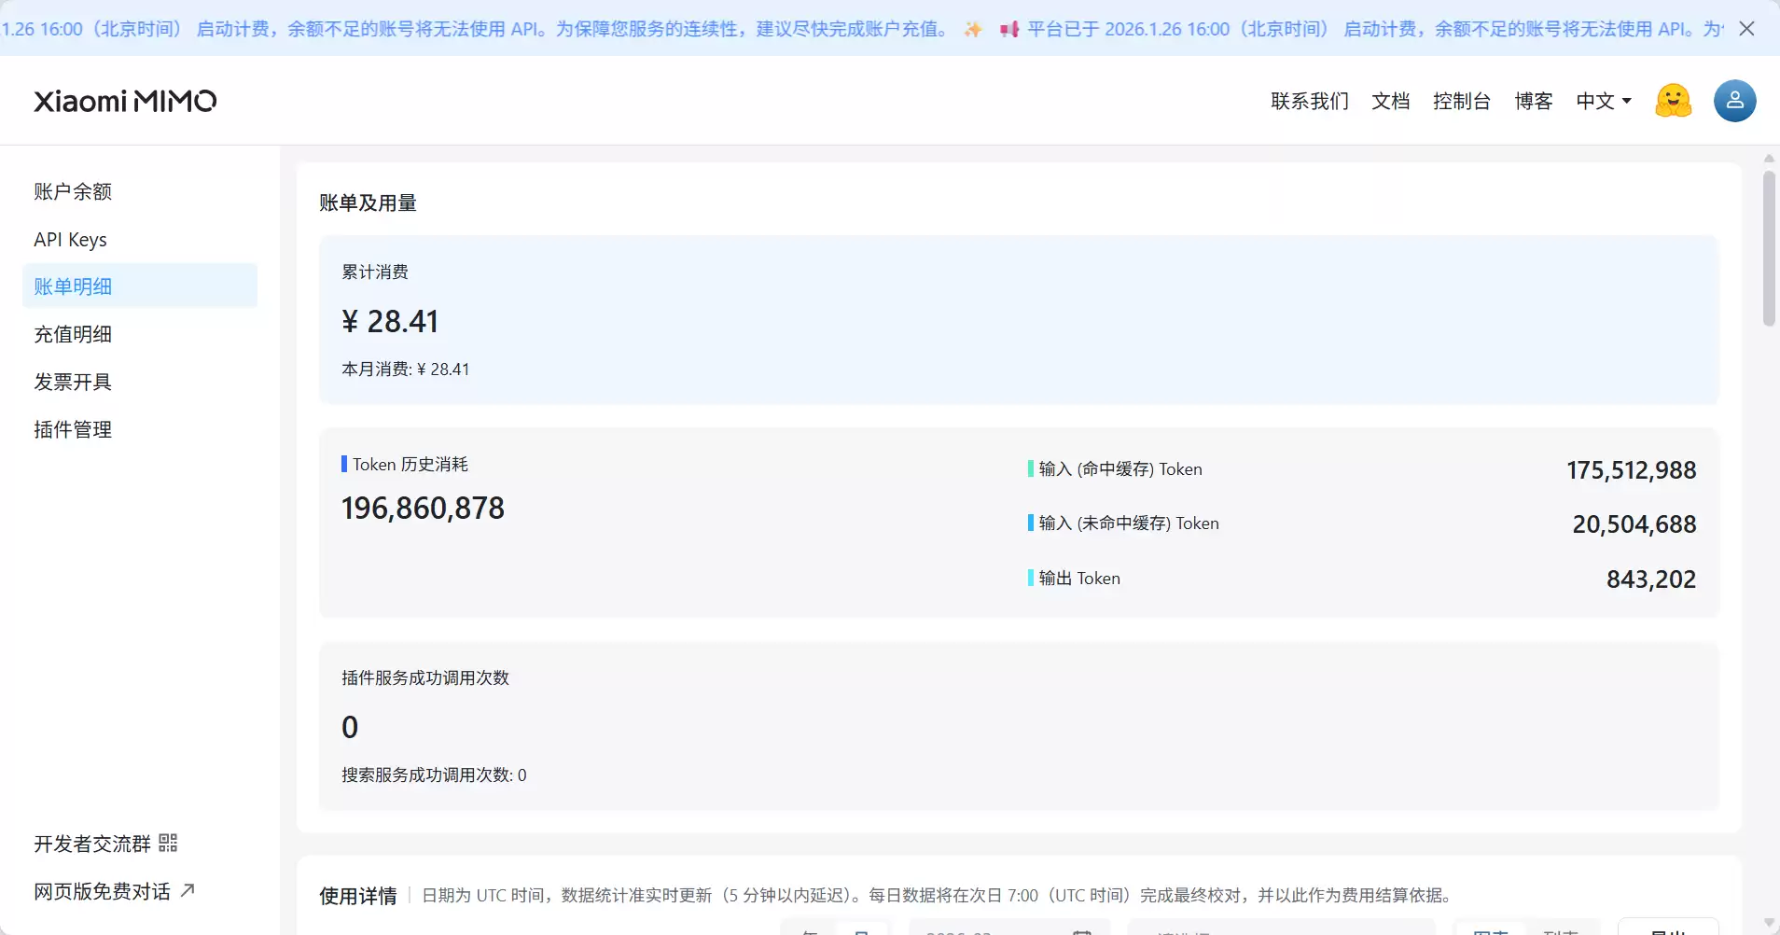Open API Keys in the sidebar
Screen dimensions: 1780x935
pyautogui.click(x=70, y=240)
